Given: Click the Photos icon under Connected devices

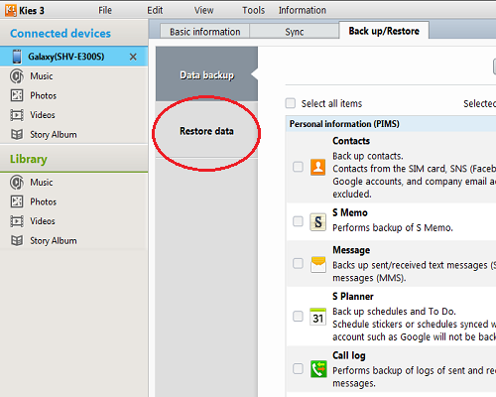Looking at the screenshot, I should [17, 95].
